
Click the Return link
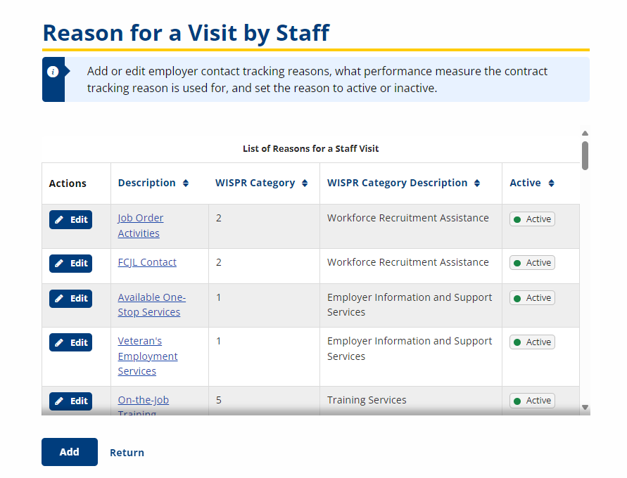(127, 453)
